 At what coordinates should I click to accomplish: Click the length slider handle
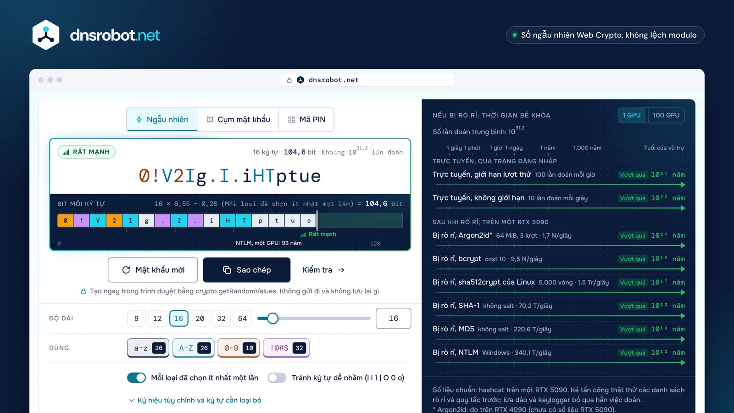coord(272,318)
